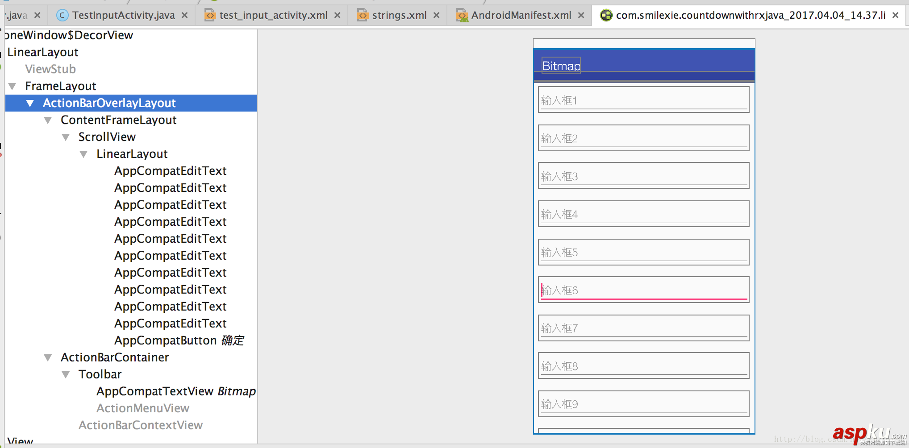Close the strings.xml tab

436,16
